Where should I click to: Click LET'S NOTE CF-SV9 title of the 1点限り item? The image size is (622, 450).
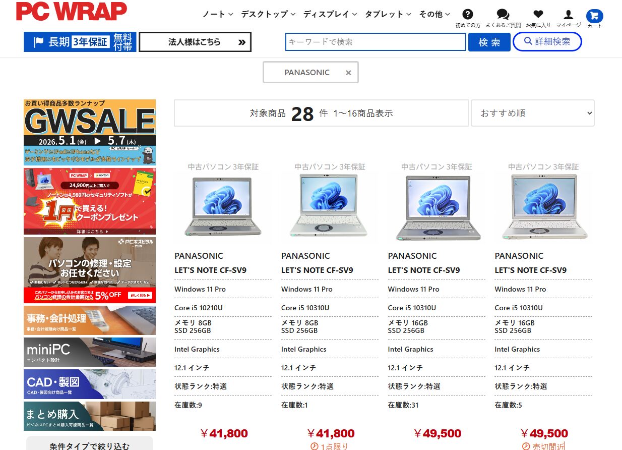click(x=317, y=270)
